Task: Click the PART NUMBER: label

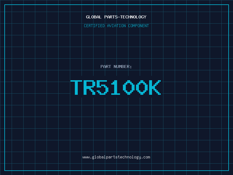Action: coord(116,66)
